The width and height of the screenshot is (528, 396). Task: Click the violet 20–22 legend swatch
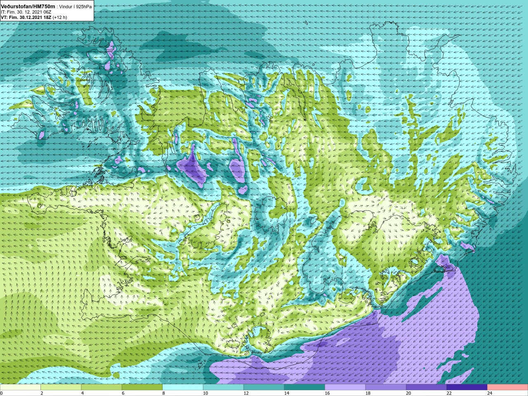426,387
